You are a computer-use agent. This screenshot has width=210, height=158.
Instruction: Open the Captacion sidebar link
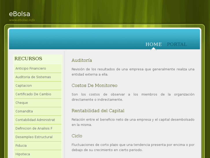(23, 86)
